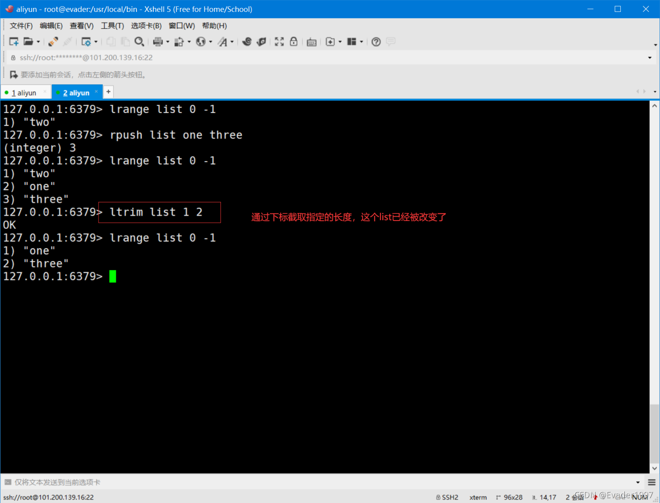
Task: Click the 'ltrim list 1 2' command line
Action: point(156,212)
